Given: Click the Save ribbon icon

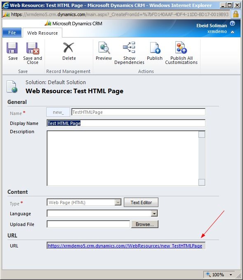Looking at the screenshot, I should point(12,48).
